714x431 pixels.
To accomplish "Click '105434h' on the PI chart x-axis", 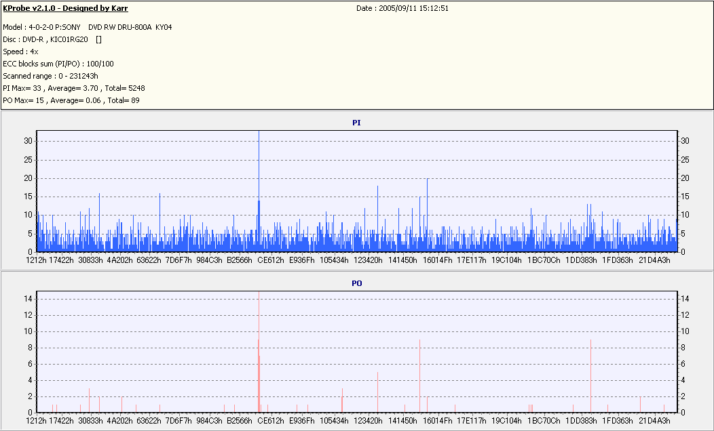I will (x=334, y=260).
